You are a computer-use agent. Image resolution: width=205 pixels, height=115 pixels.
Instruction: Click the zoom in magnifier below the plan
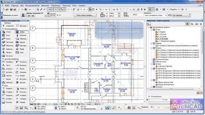[69, 104]
